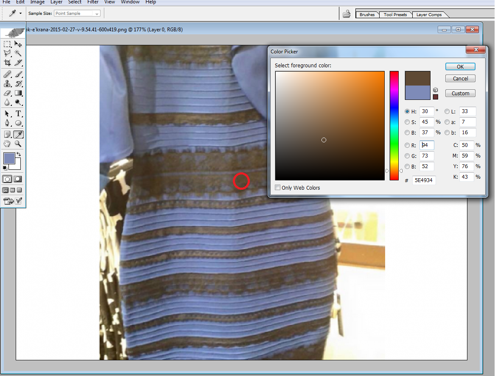This screenshot has height=376, width=495.
Task: Select the Crop tool
Action: pyautogui.click(x=7, y=63)
